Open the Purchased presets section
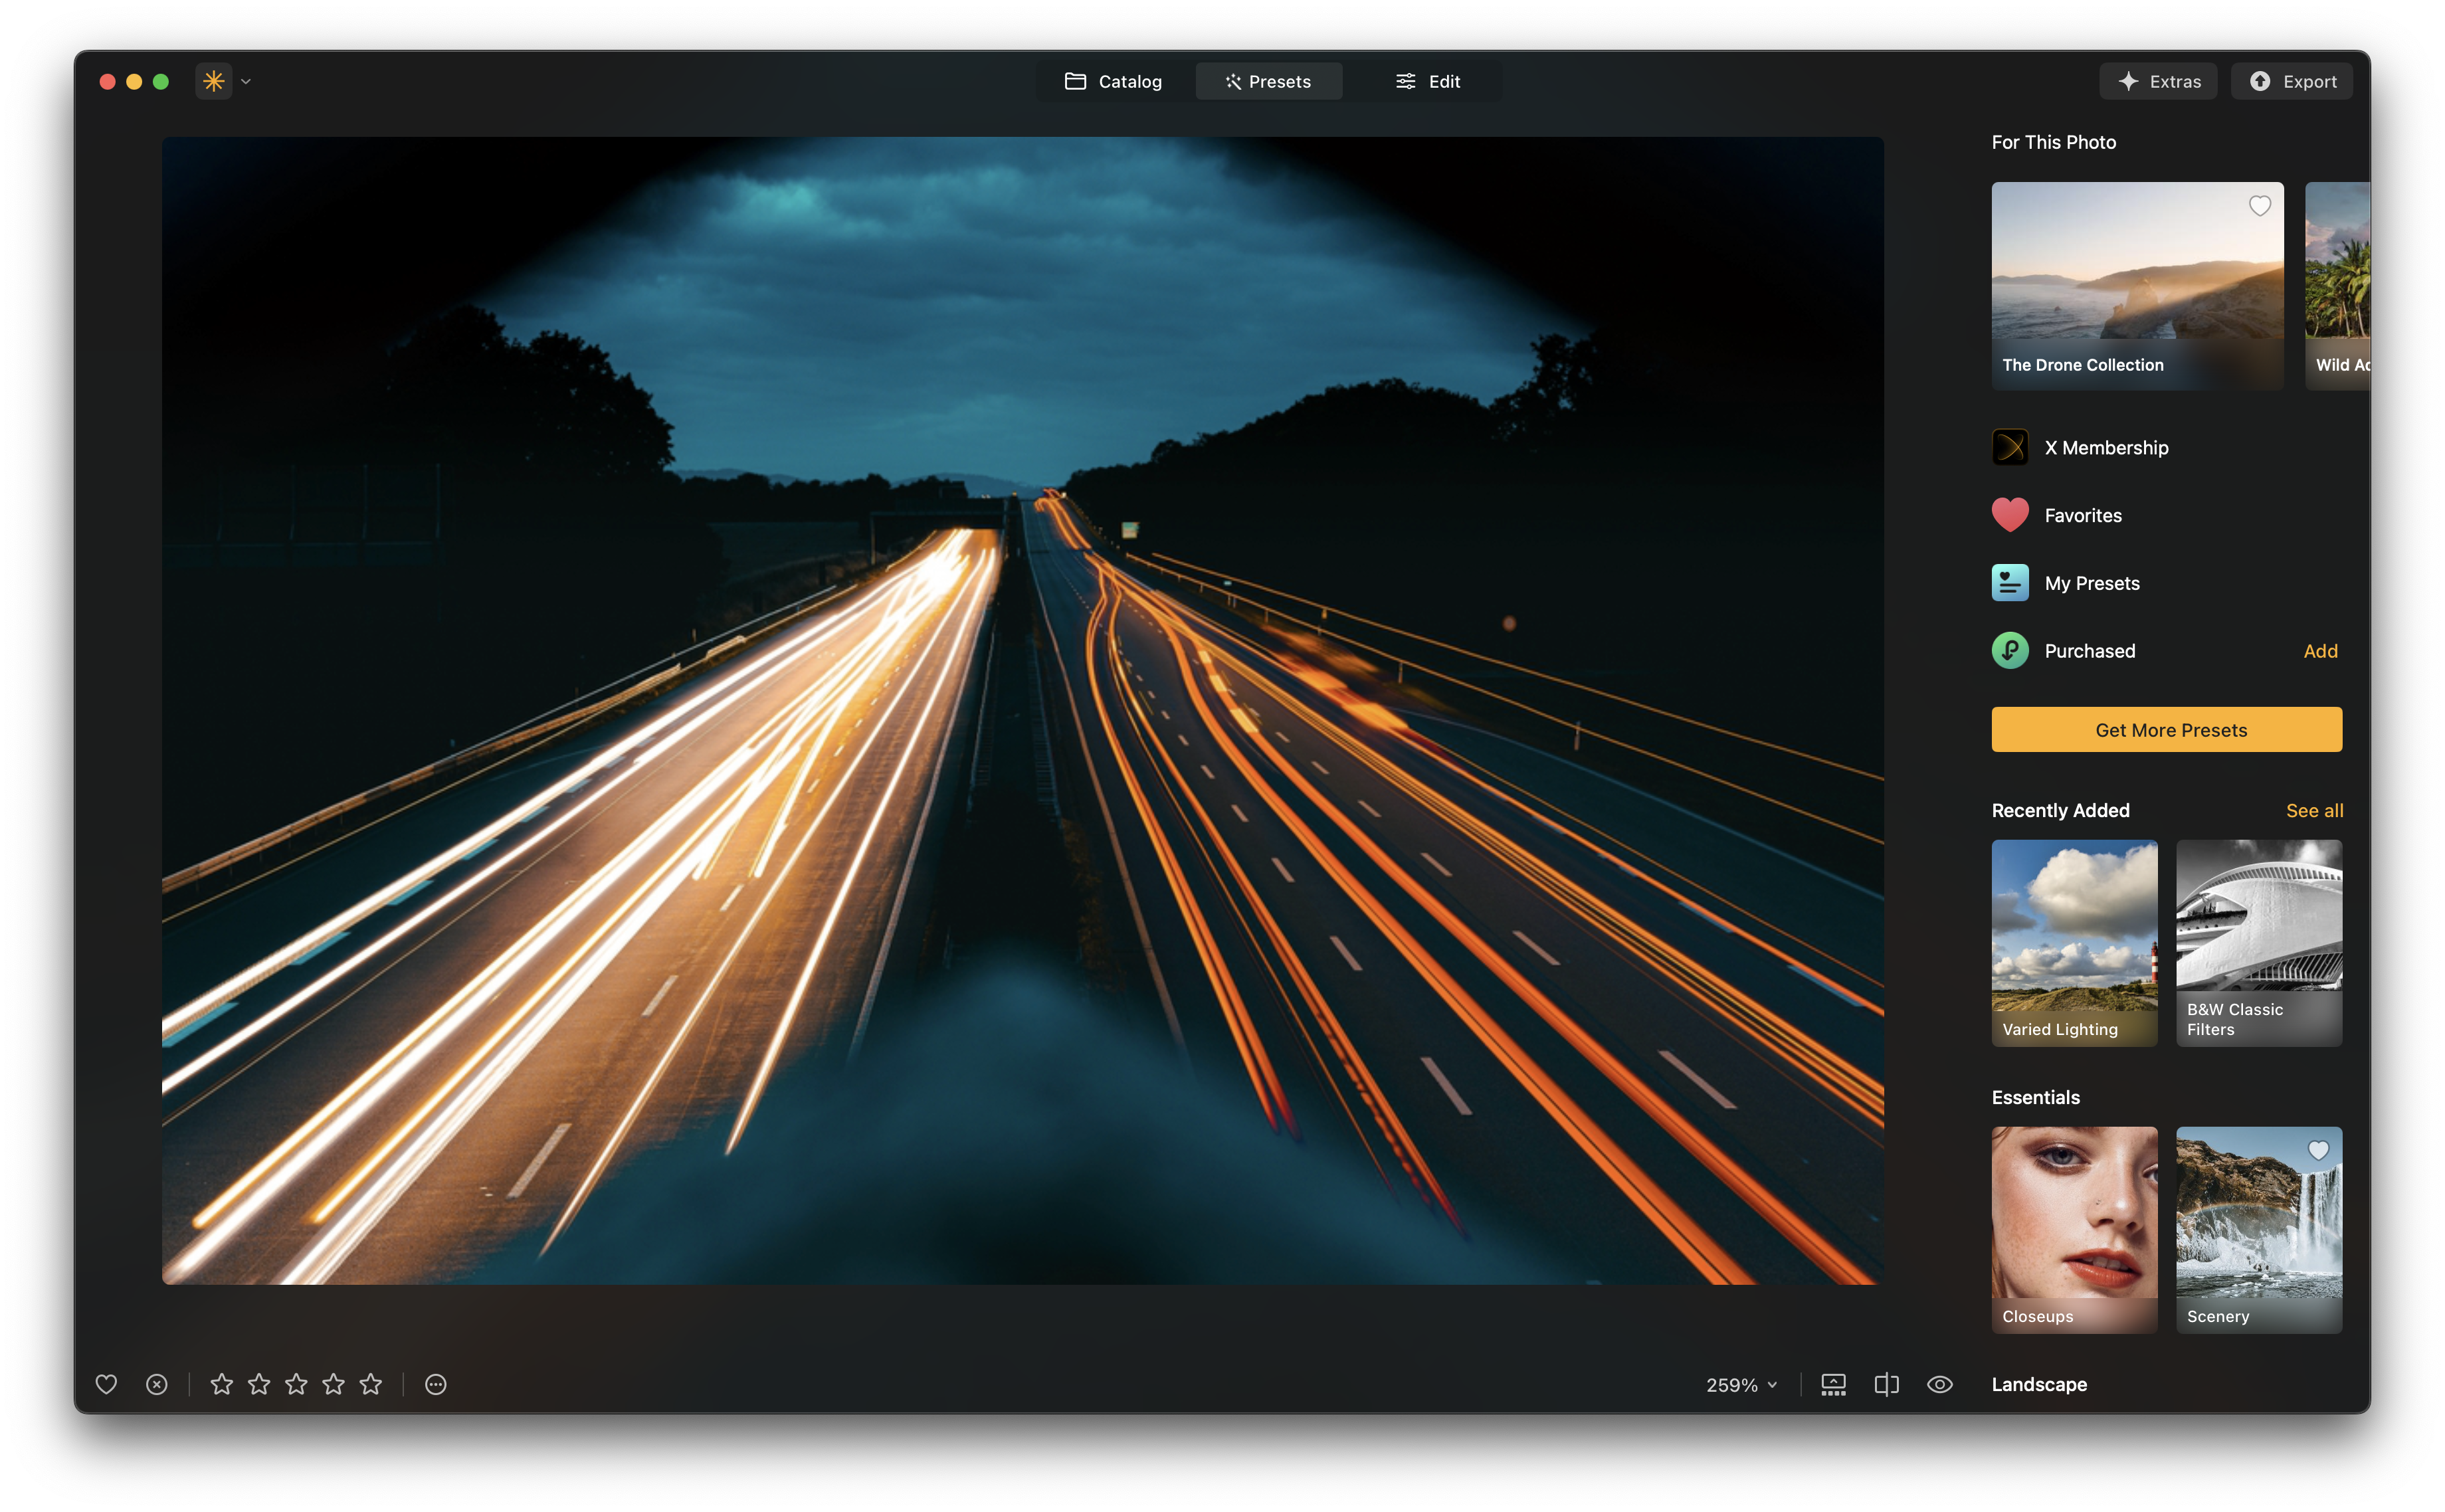The width and height of the screenshot is (2445, 1512). click(x=2089, y=650)
